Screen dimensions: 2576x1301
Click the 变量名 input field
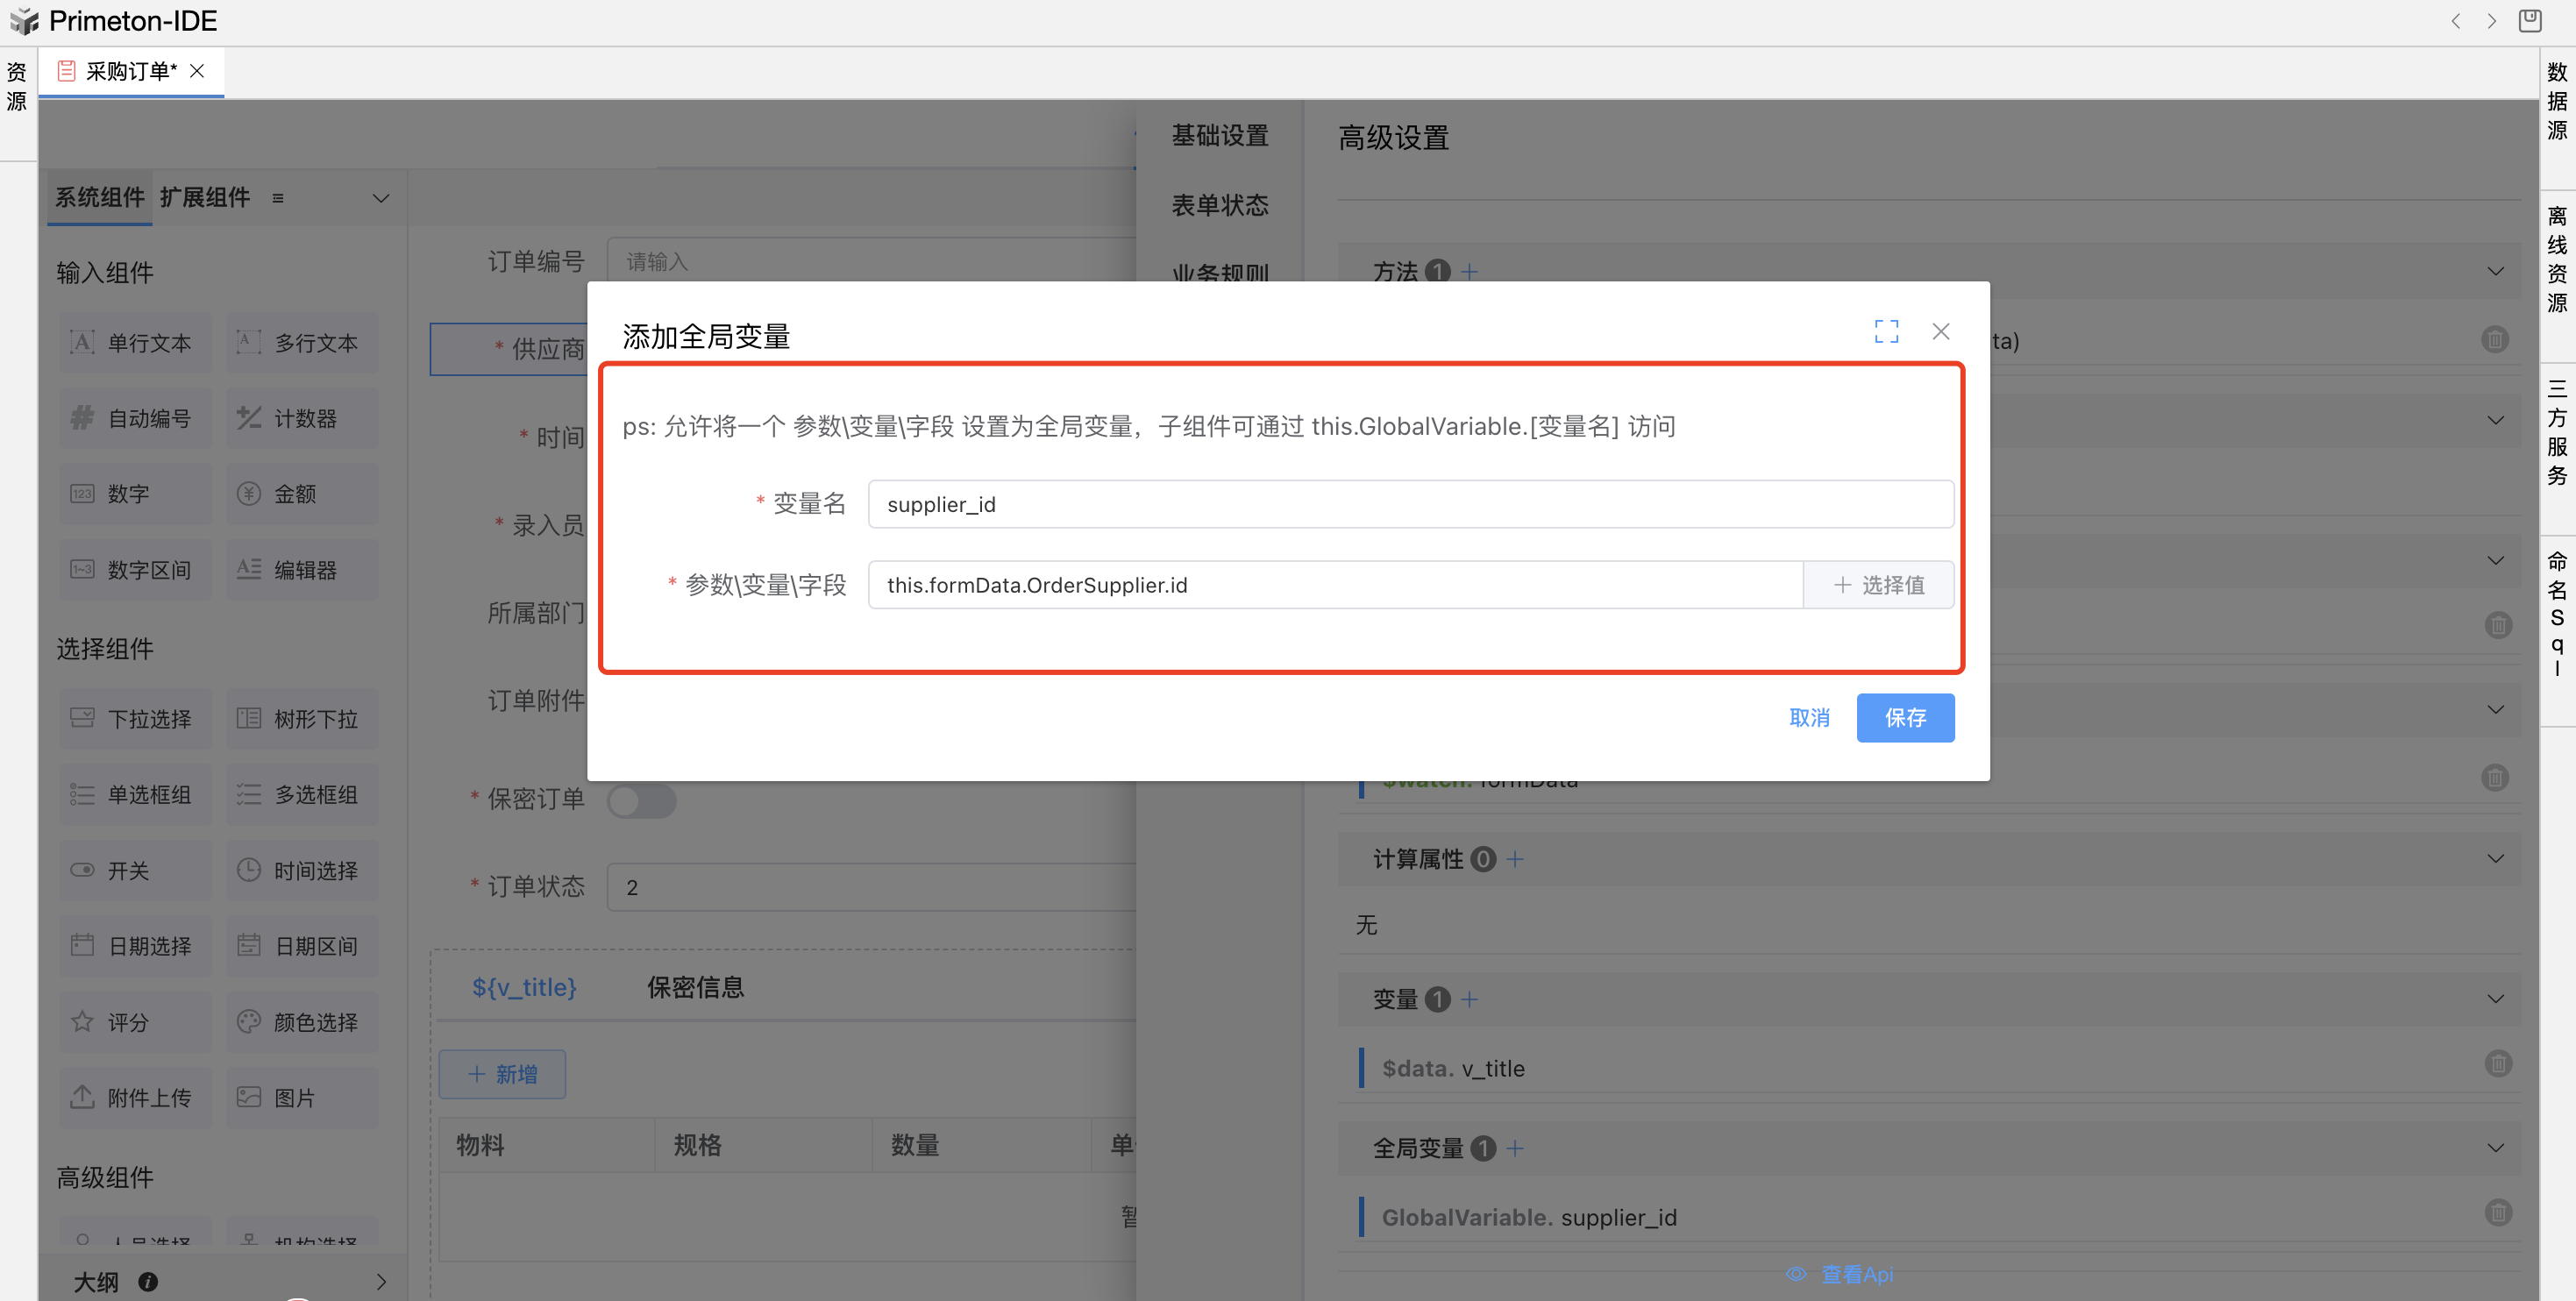[x=1410, y=504]
